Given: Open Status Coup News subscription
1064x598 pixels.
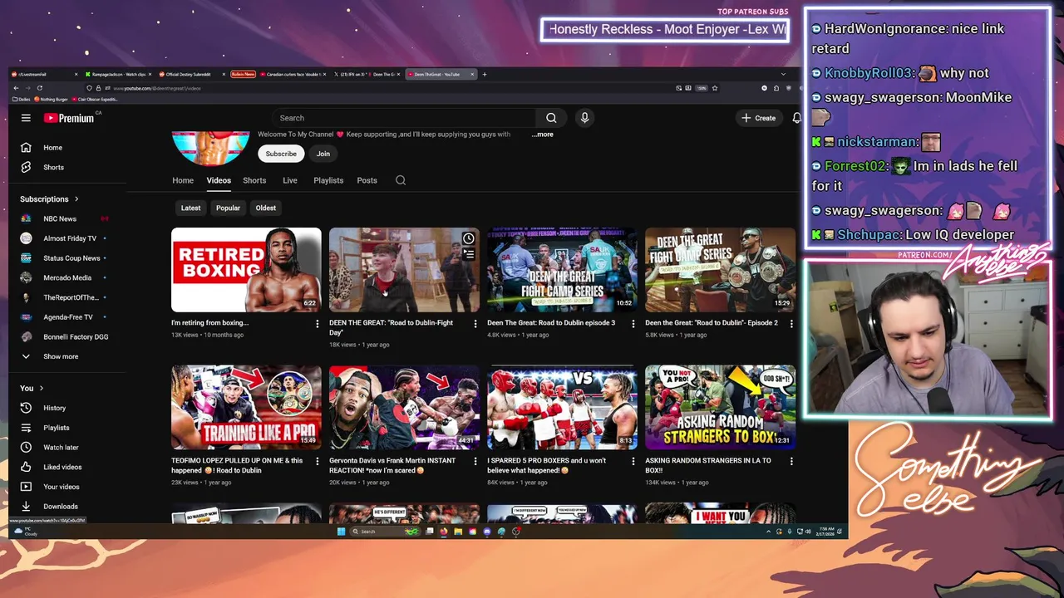Looking at the screenshot, I should [71, 258].
